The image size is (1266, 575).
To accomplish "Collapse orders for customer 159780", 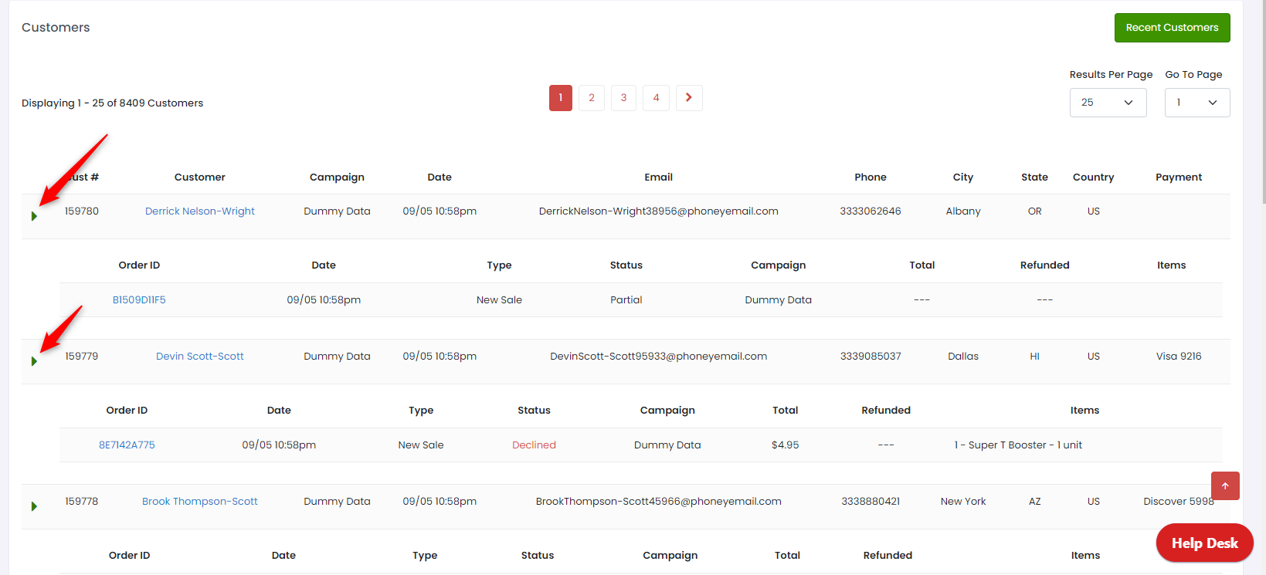I will click(x=34, y=216).
